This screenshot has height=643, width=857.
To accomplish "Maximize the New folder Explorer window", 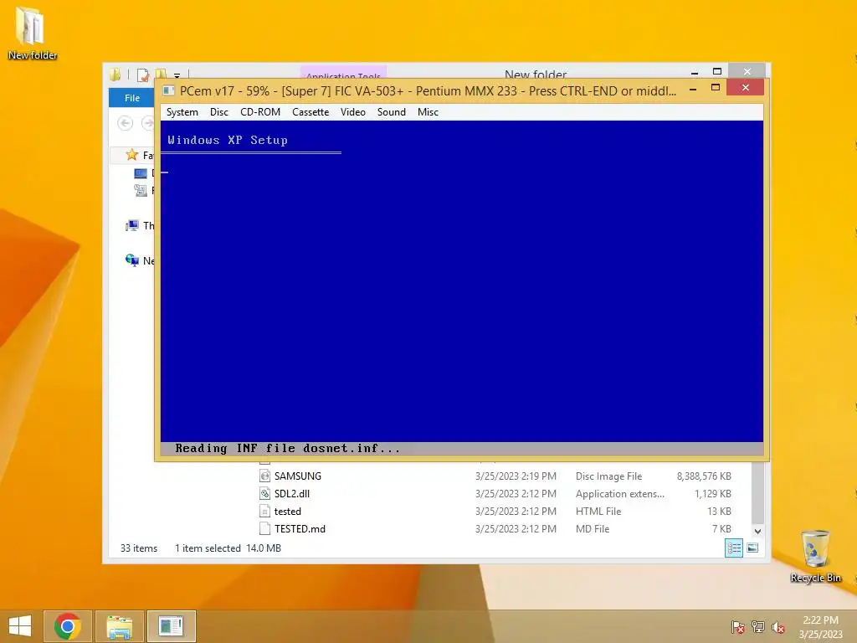I will coord(717,72).
